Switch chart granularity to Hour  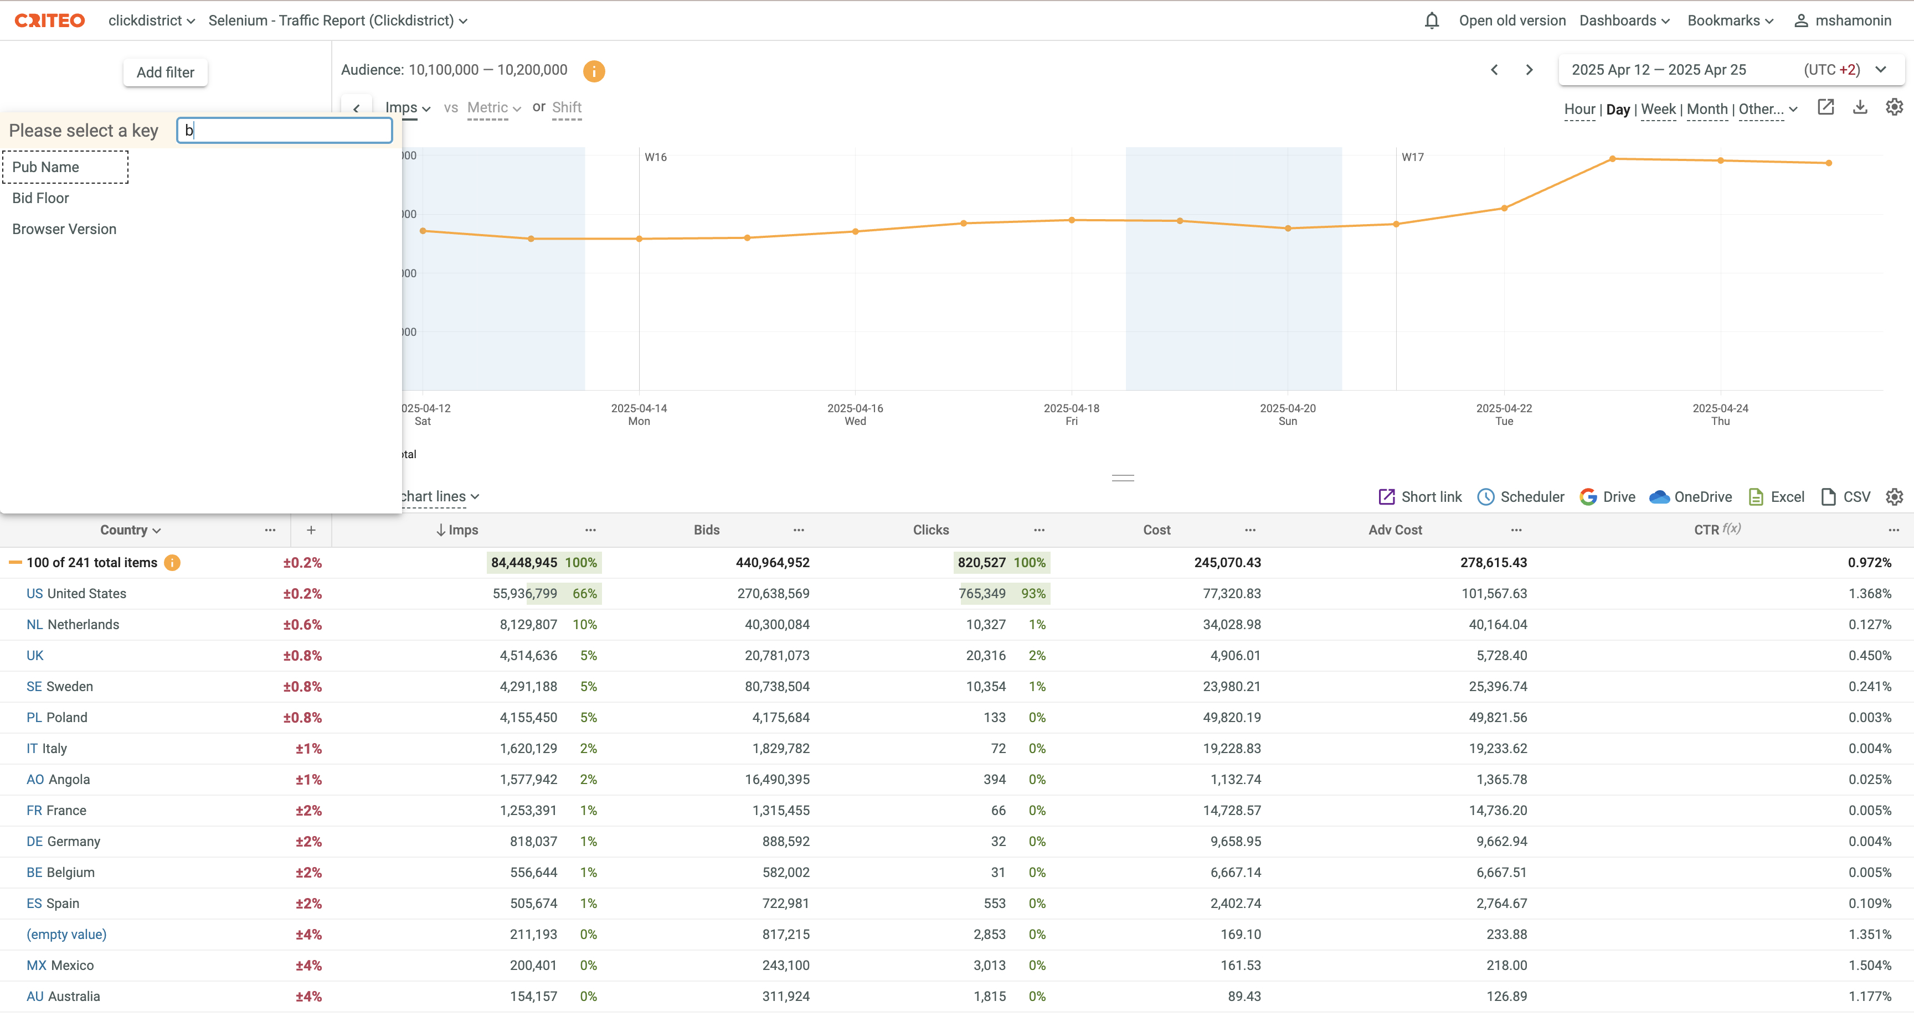click(1579, 109)
